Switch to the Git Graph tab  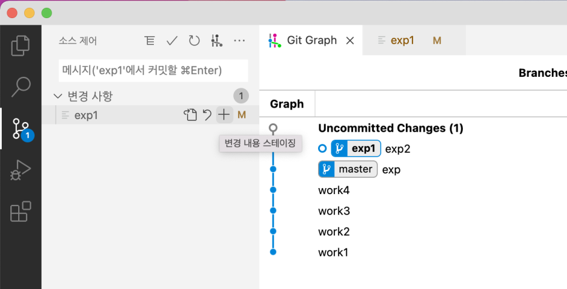[311, 40]
